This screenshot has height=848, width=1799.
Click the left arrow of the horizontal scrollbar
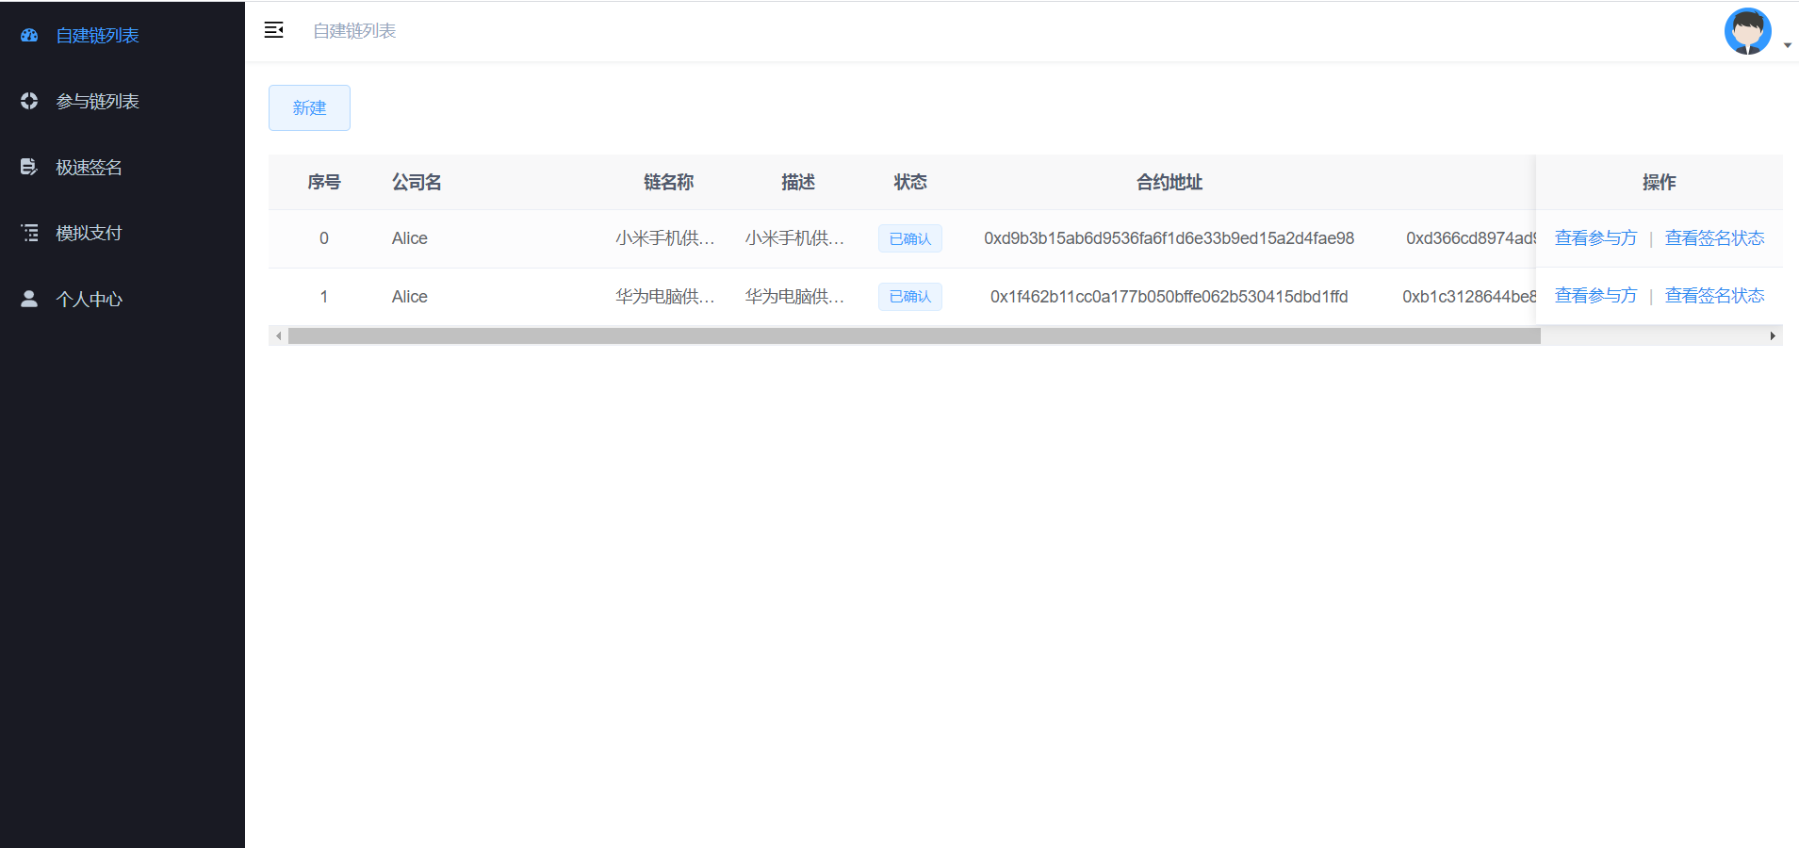(278, 335)
